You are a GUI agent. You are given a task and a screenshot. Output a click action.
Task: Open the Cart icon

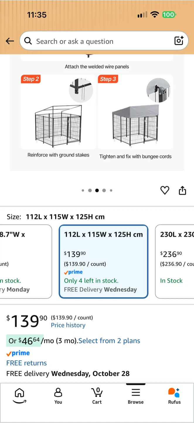(x=97, y=396)
